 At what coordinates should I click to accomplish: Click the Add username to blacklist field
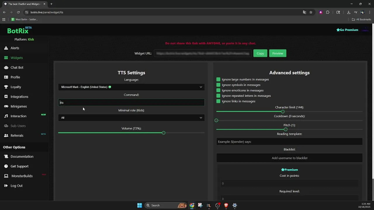click(x=290, y=158)
